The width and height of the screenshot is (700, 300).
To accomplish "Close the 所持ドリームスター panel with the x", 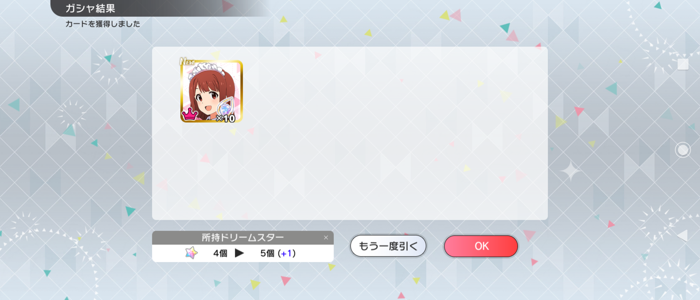I will 326,237.
